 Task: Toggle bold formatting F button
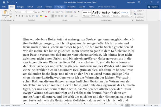tap(16, 16)
